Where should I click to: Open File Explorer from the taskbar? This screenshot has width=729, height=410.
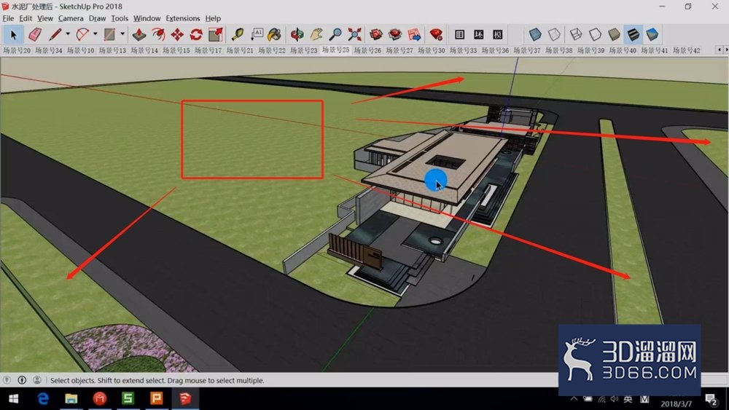pyautogui.click(x=71, y=398)
